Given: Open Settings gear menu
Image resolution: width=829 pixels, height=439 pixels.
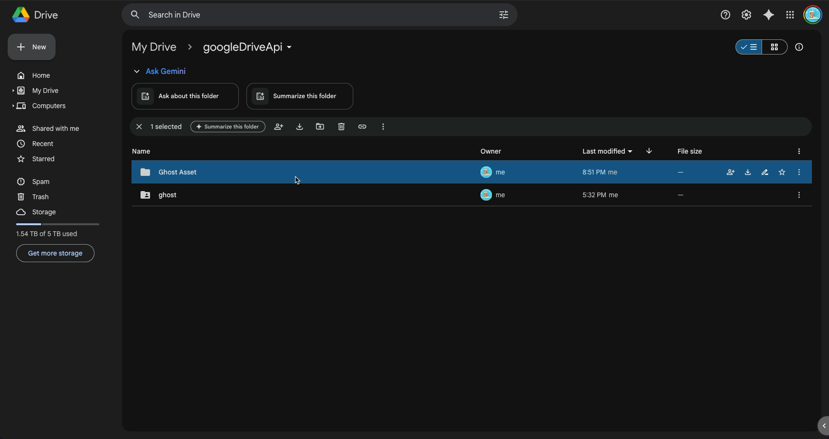Looking at the screenshot, I should (x=746, y=15).
